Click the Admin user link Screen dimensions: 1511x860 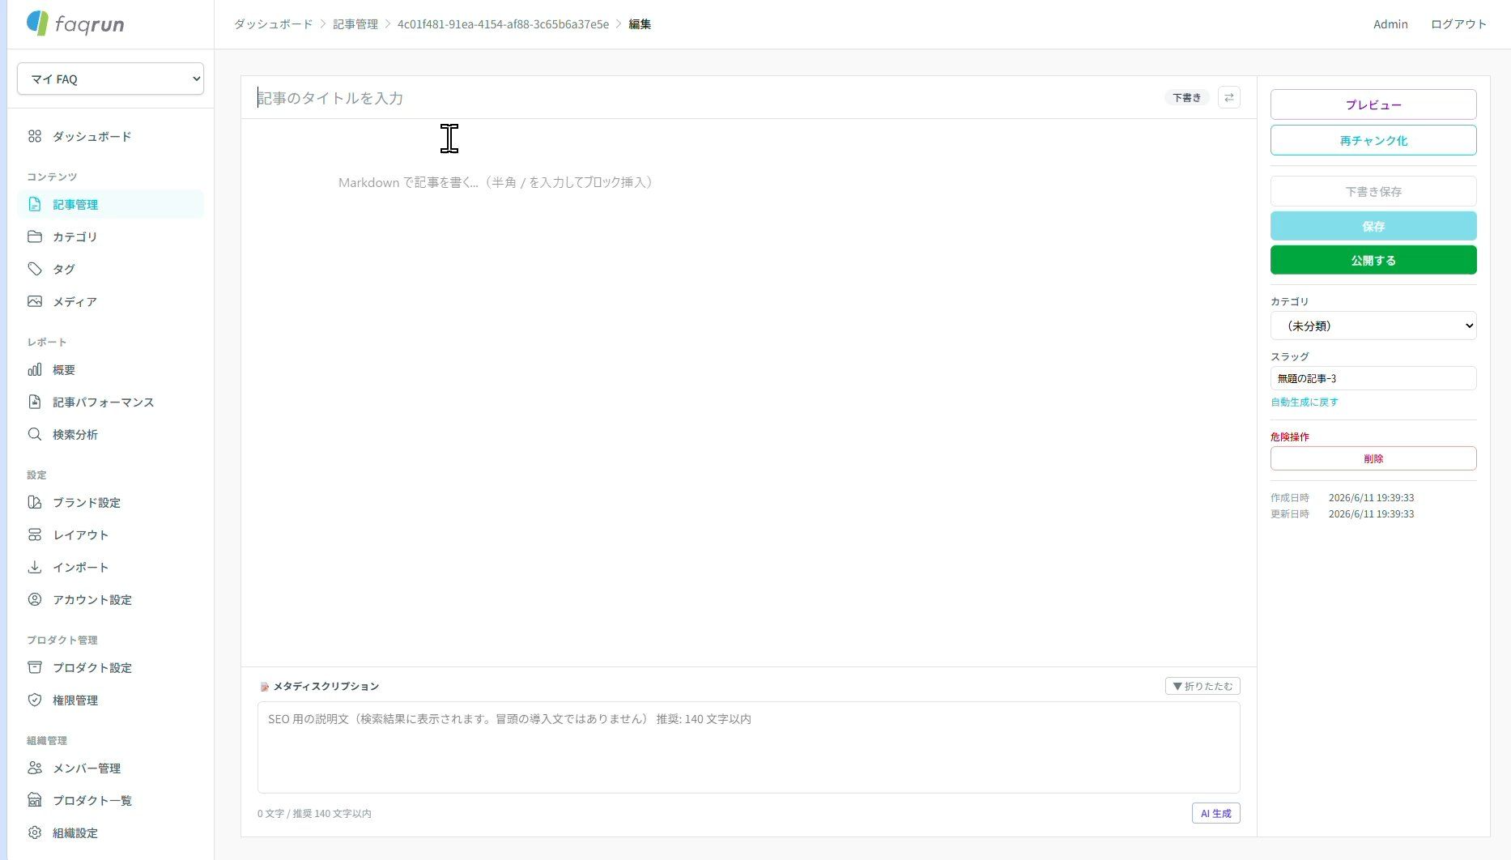click(x=1390, y=24)
